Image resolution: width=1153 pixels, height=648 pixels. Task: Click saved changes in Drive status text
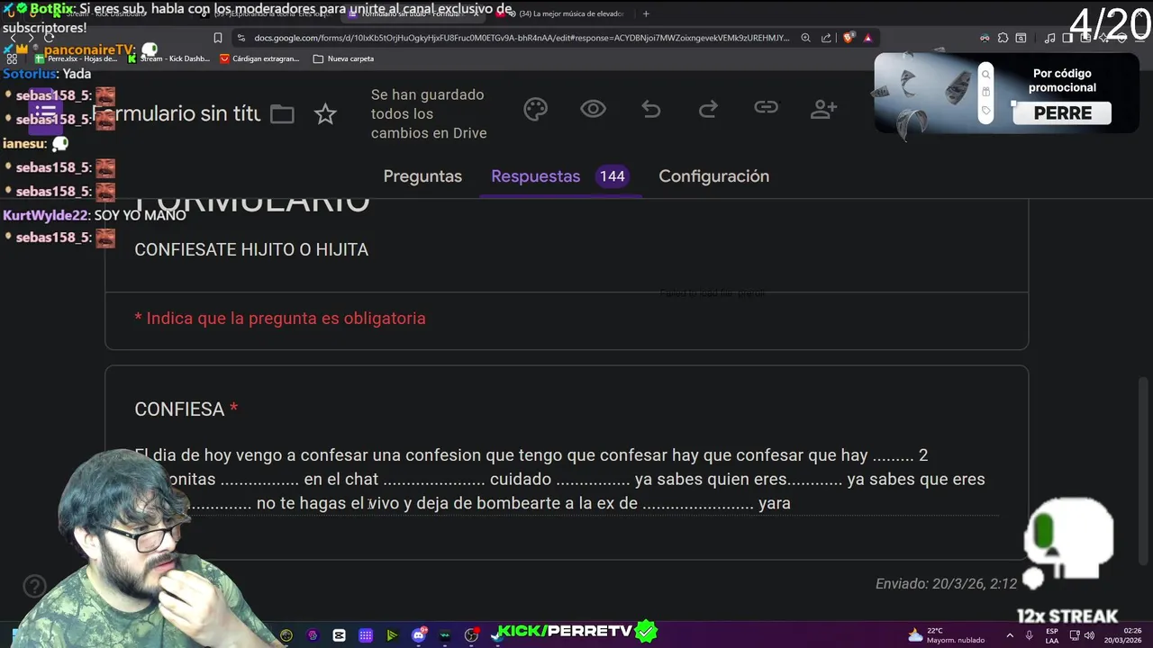tap(429, 114)
